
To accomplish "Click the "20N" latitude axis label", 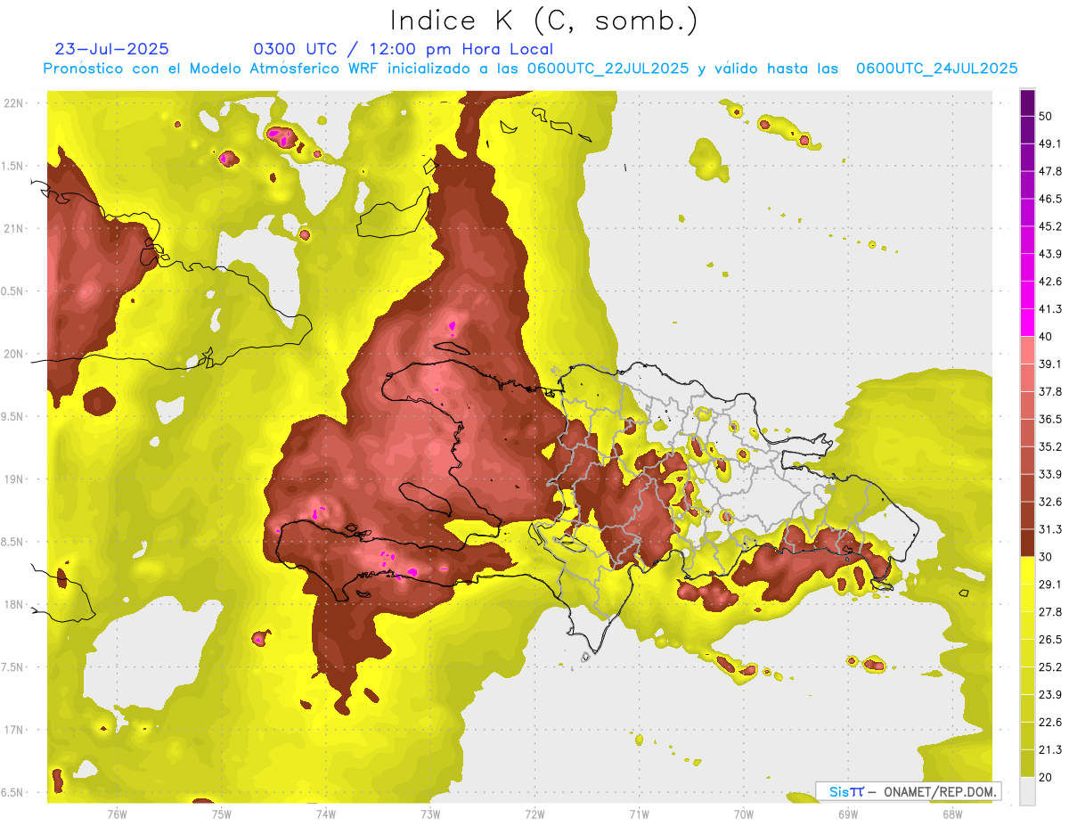I will tap(15, 355).
